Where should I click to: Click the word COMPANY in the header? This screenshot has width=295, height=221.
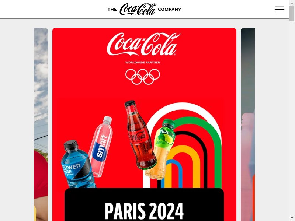(169, 10)
